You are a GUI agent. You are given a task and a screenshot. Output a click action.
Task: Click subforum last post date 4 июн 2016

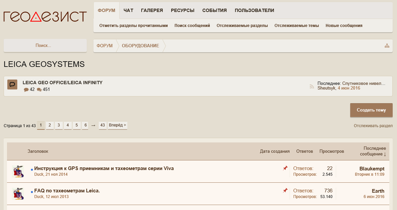(x=349, y=88)
